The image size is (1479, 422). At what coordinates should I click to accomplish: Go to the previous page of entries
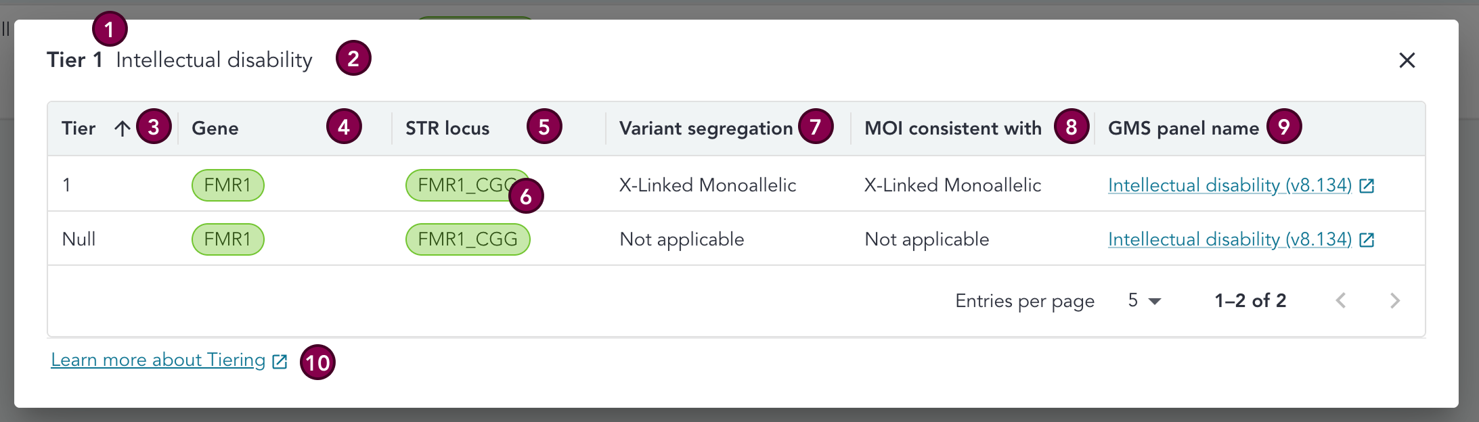[1340, 301]
